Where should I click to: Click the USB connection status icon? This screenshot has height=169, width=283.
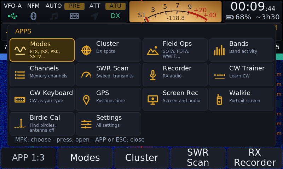(12, 16)
